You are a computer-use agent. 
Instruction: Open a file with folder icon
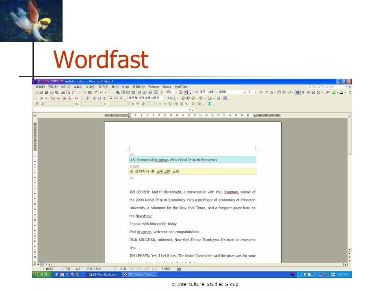pos(41,92)
